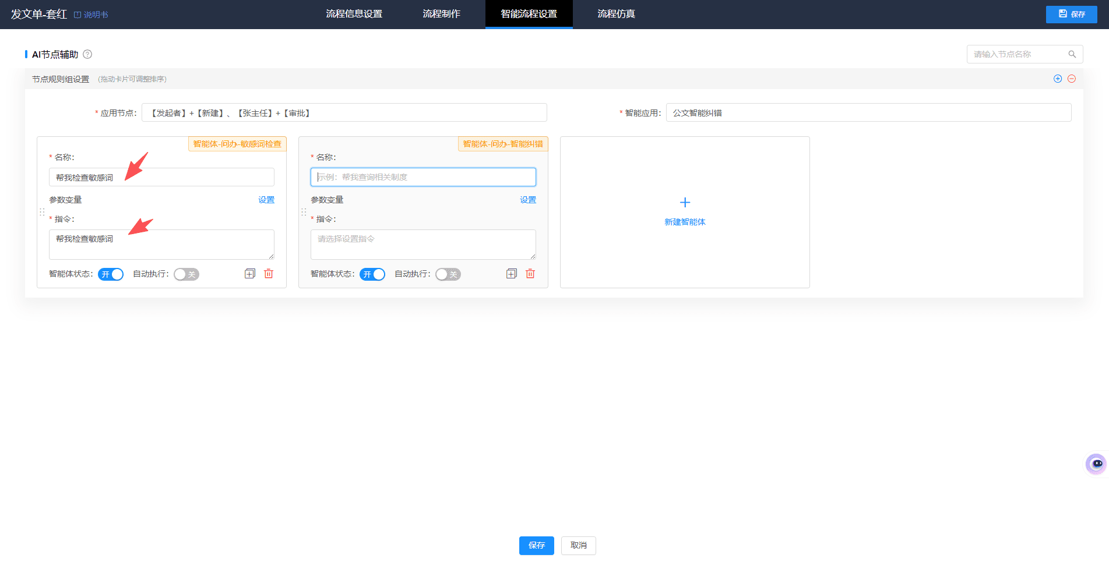
Task: Enable 自动执行 for the 智能纠错 card
Action: tap(448, 274)
